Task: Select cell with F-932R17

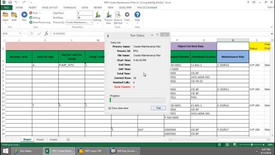Action: point(233,130)
